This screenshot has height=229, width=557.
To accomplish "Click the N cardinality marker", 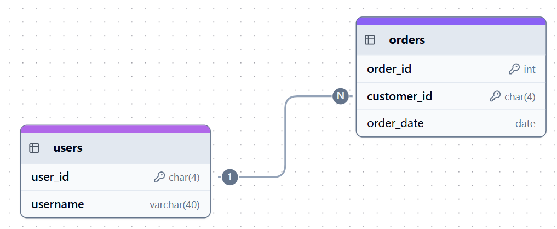I will (340, 96).
